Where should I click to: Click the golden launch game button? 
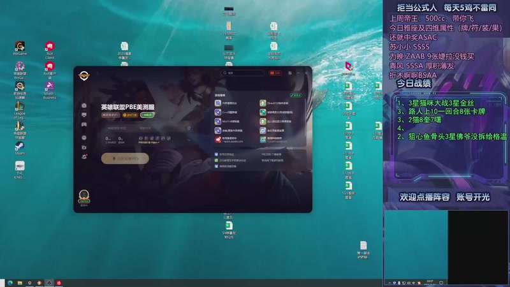pos(125,158)
